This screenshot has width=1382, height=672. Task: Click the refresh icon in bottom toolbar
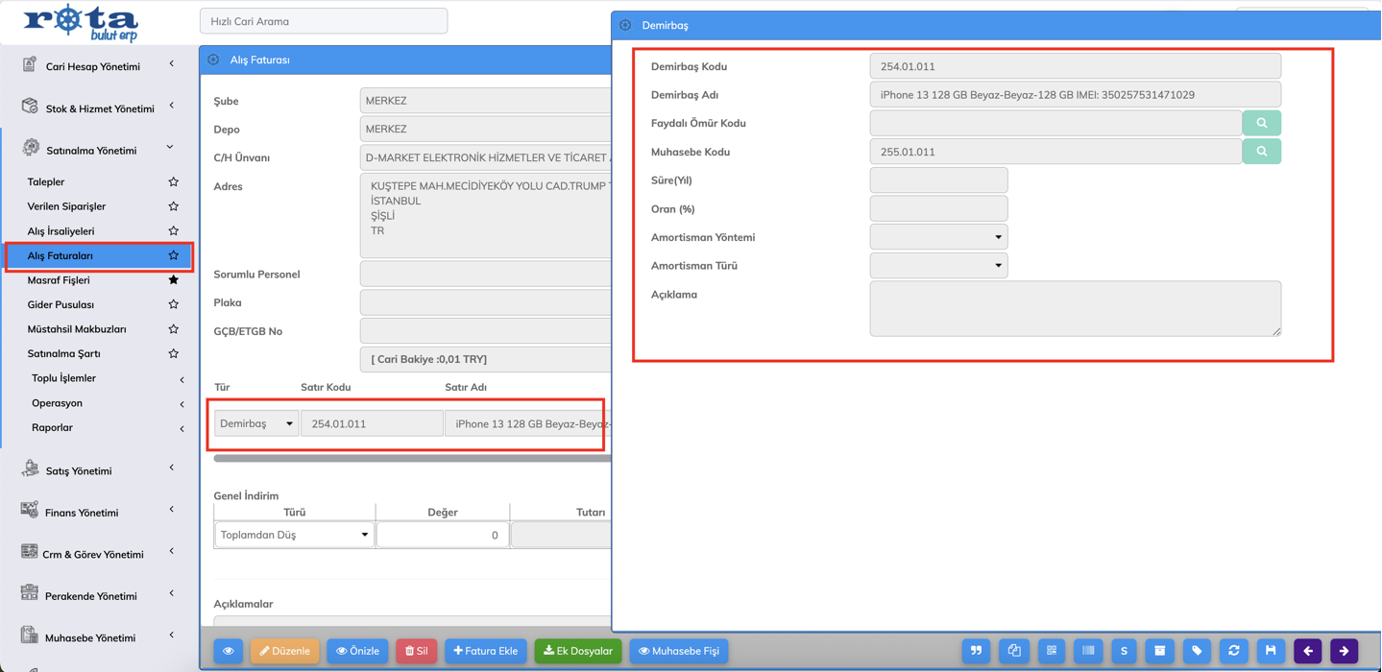(1233, 651)
